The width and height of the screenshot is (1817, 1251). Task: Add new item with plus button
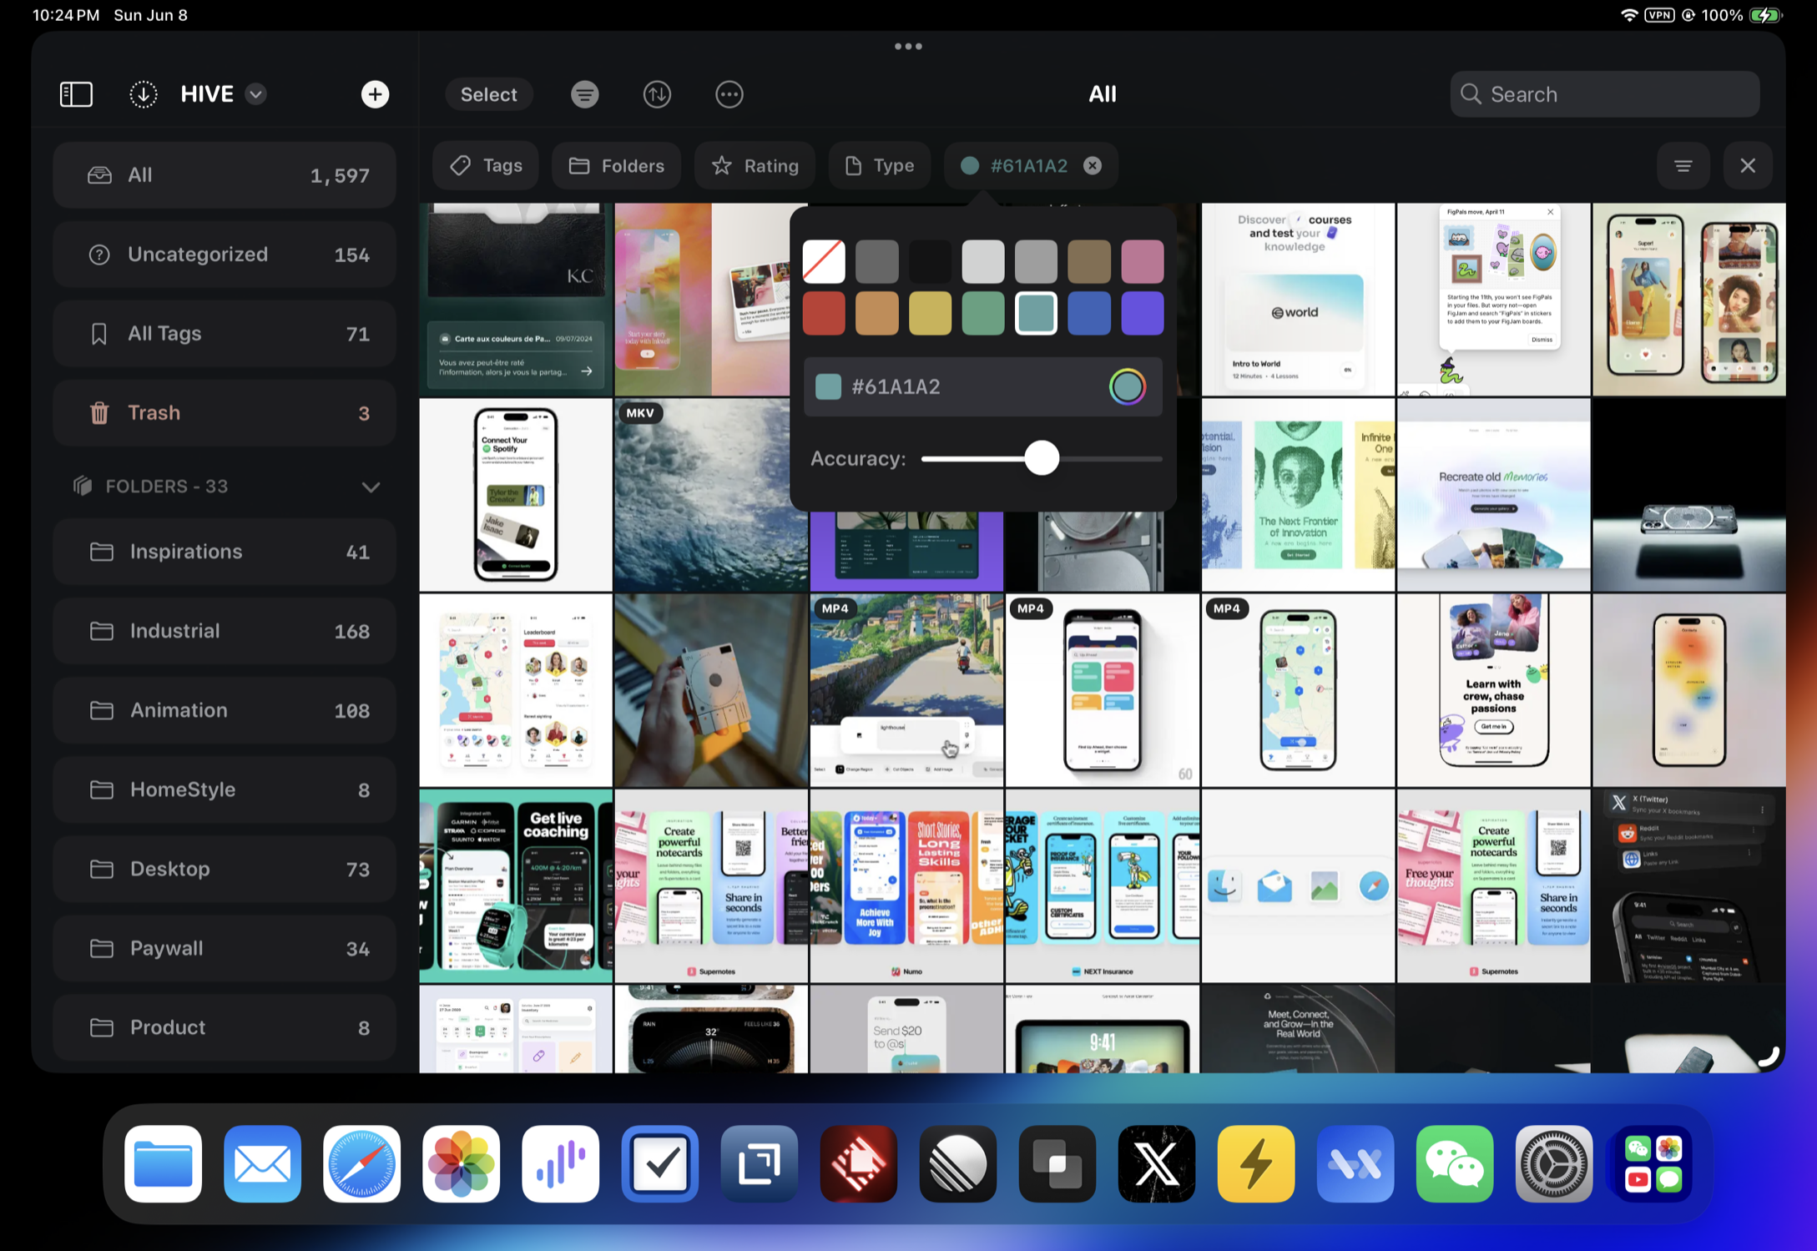[375, 94]
